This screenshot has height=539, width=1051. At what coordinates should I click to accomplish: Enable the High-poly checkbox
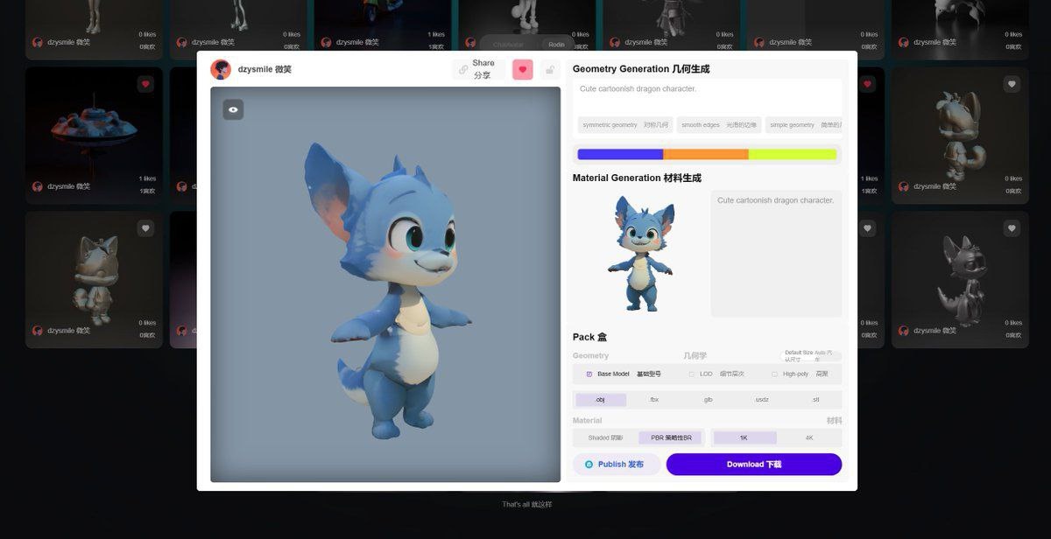(774, 374)
